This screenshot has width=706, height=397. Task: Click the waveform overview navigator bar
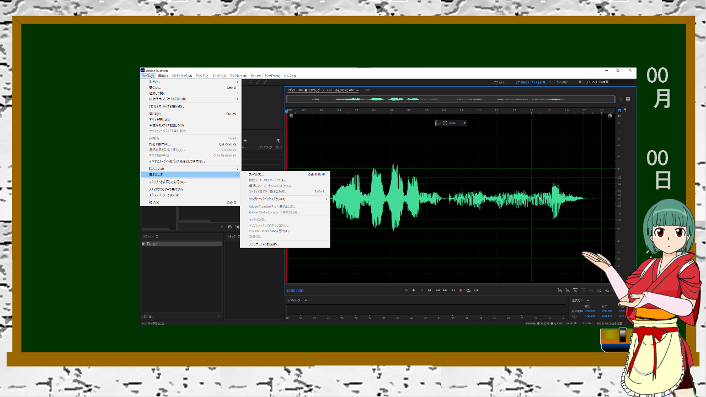click(x=451, y=99)
